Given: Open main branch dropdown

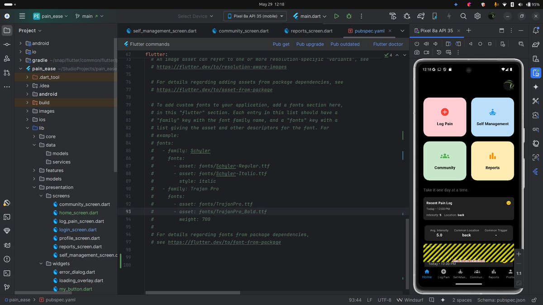Looking at the screenshot, I should 89,16.
